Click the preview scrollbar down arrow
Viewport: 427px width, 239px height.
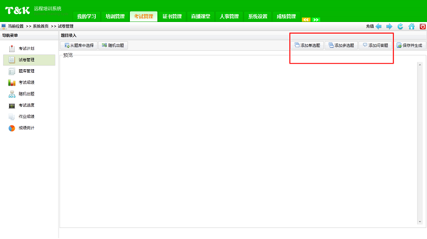click(x=420, y=222)
